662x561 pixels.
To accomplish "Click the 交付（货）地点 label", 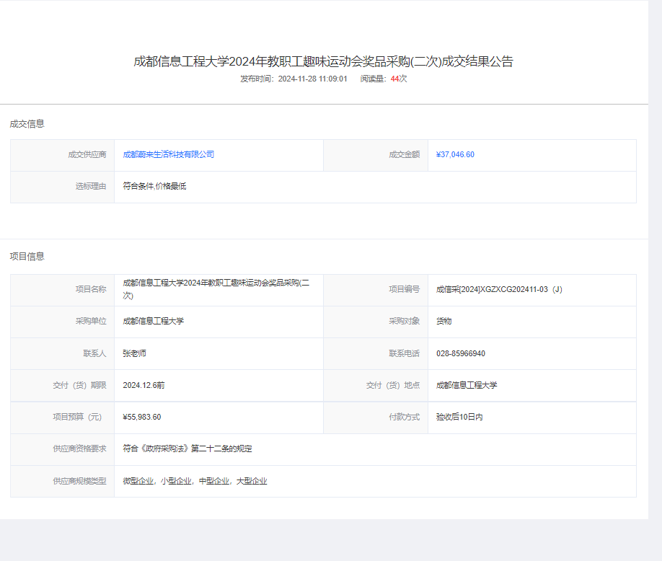I will click(393, 385).
